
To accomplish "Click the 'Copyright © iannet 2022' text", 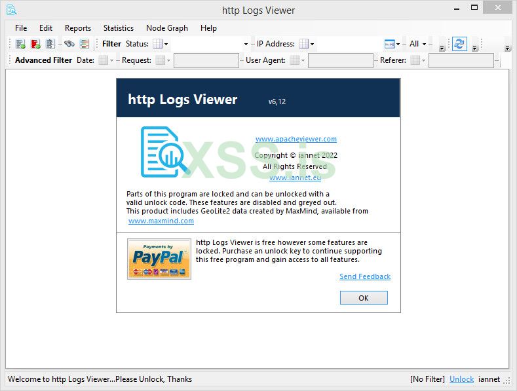I will tap(296, 155).
